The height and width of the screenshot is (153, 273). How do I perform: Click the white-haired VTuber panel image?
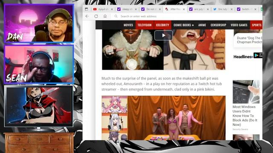(115, 122)
